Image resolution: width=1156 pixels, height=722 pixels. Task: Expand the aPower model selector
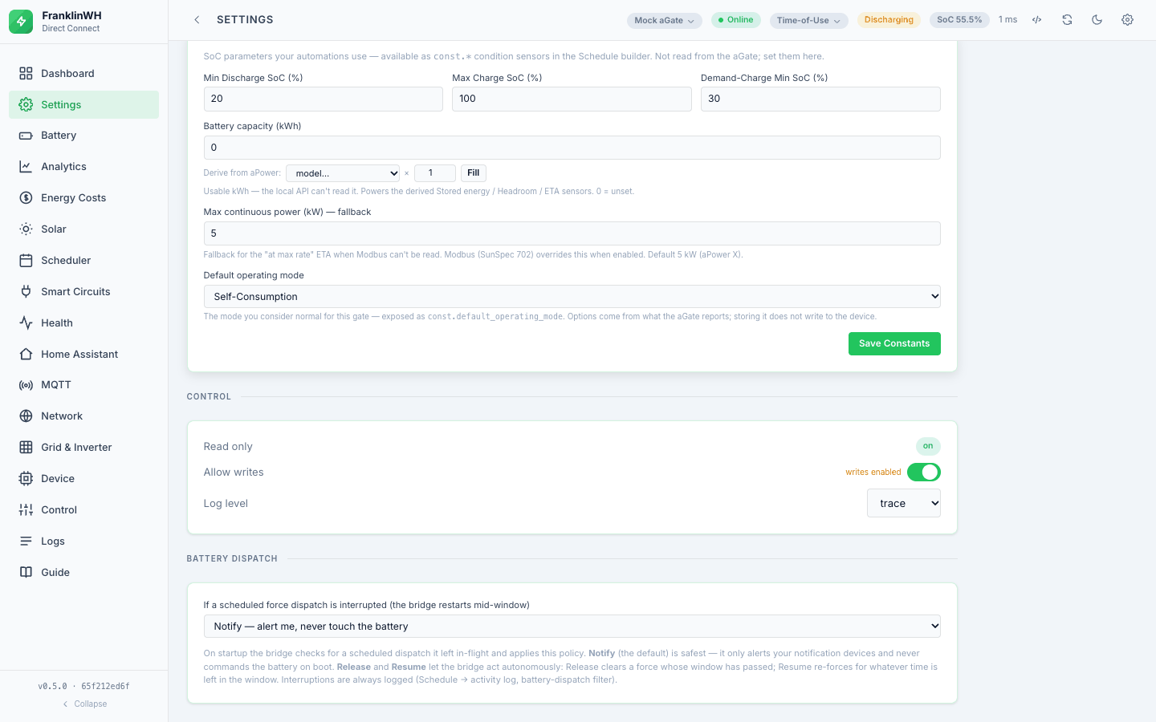(x=343, y=173)
